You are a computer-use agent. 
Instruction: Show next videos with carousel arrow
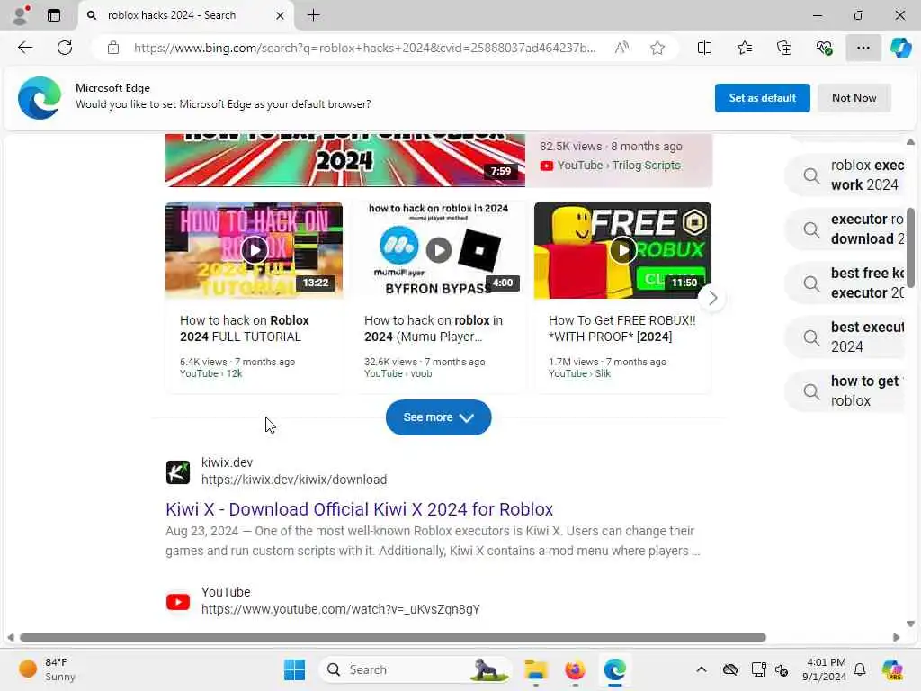tap(712, 298)
